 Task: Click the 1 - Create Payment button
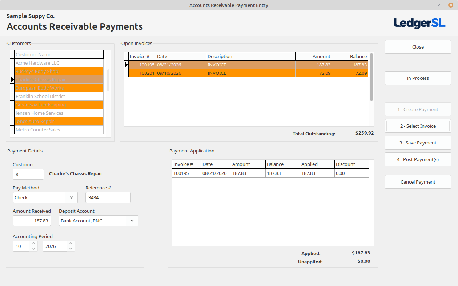[418, 109]
